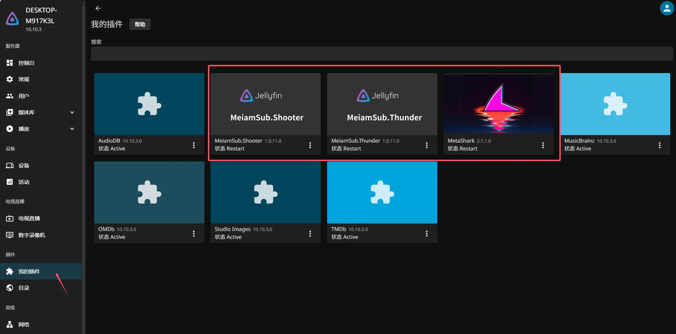Viewport: 676px width, 334px height.
Task: Expand the 播放 sidebar section
Action: pos(72,129)
